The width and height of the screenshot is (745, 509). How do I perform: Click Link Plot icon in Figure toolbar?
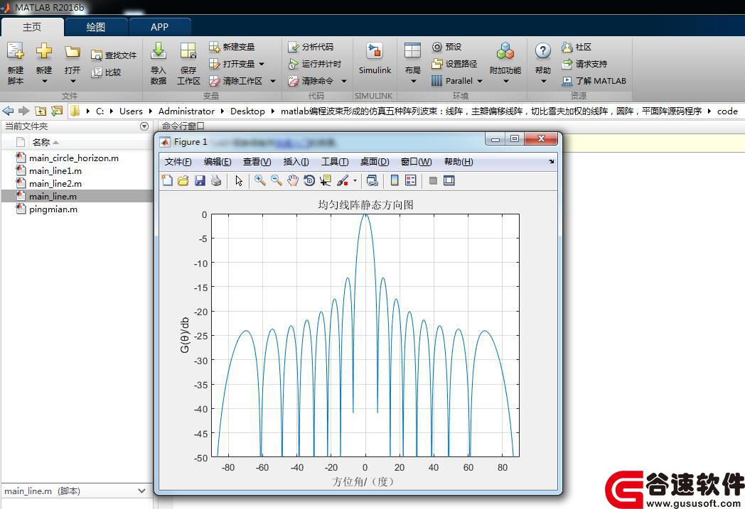pyautogui.click(x=372, y=180)
